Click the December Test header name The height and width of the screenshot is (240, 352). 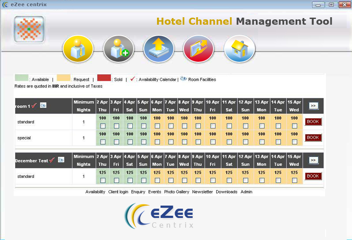pyautogui.click(x=32, y=161)
